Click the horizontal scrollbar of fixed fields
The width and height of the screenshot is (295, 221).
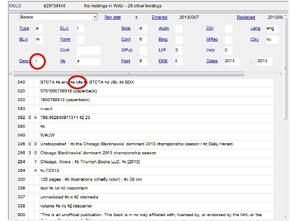(x=129, y=74)
